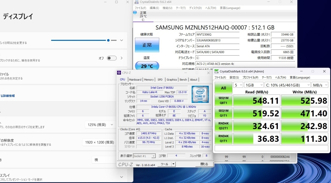Open テーマ(T) menu in CrystalDiskMark

(x=267, y=77)
